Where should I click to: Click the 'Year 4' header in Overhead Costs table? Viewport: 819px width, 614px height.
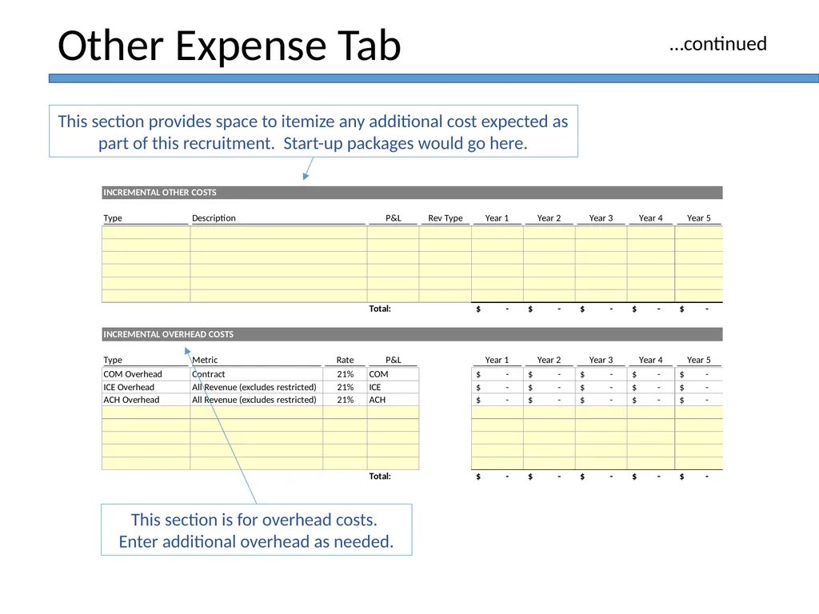(650, 361)
